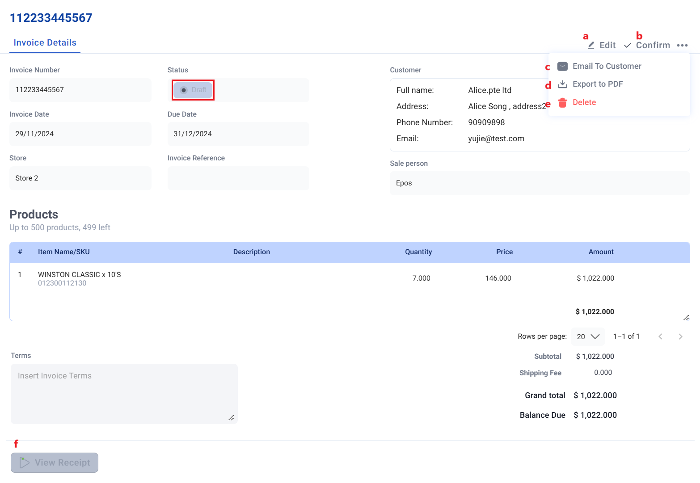Screen dimensions: 700x483
Task: Click the next page chevron
Action: coord(680,336)
